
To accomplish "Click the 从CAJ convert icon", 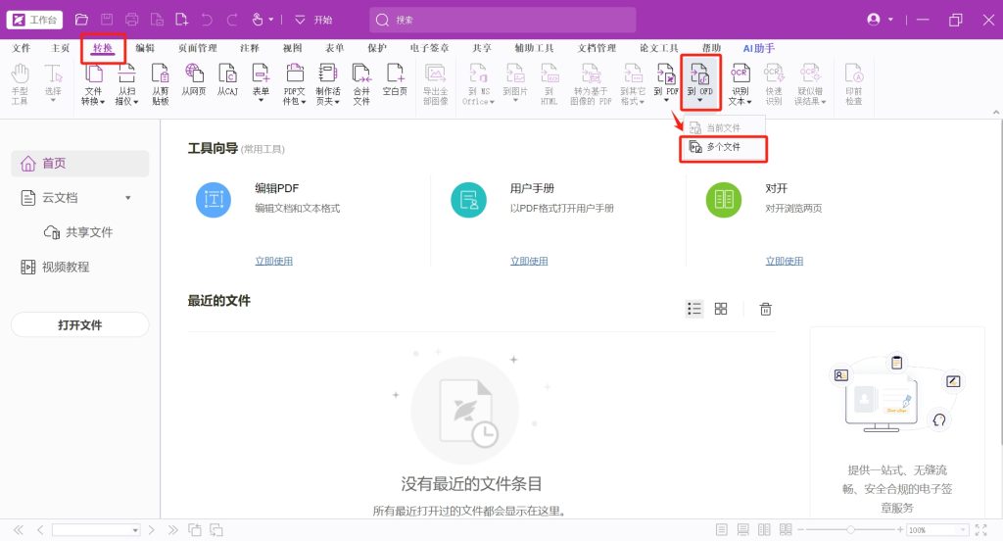I will pos(227,78).
